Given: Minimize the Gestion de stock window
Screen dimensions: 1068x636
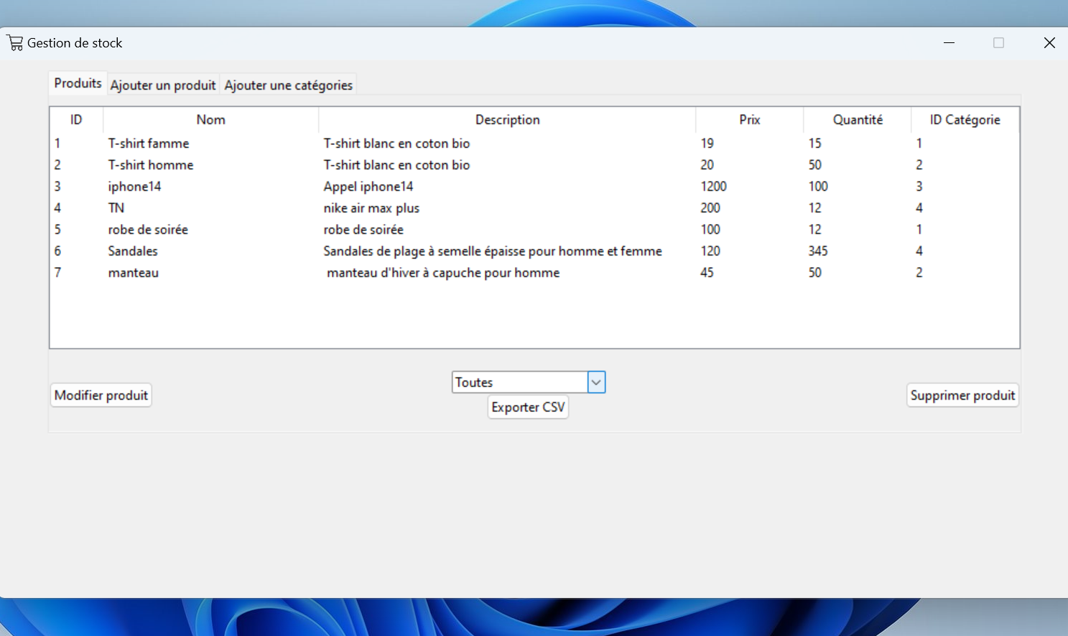Looking at the screenshot, I should click(x=949, y=43).
